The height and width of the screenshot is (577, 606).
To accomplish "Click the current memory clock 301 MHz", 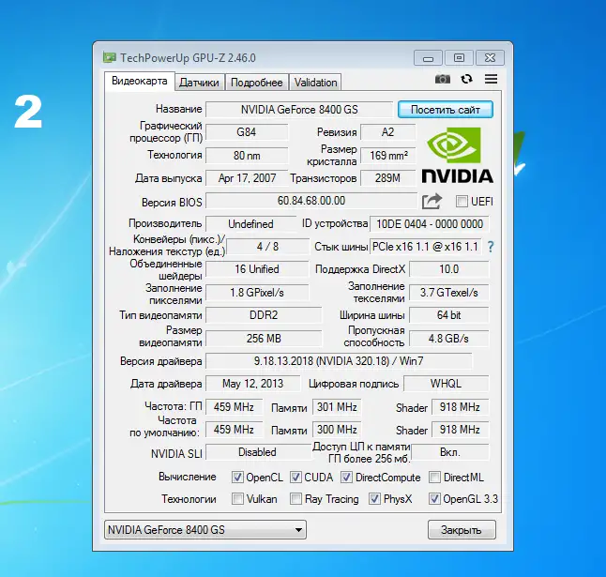I will 337,407.
